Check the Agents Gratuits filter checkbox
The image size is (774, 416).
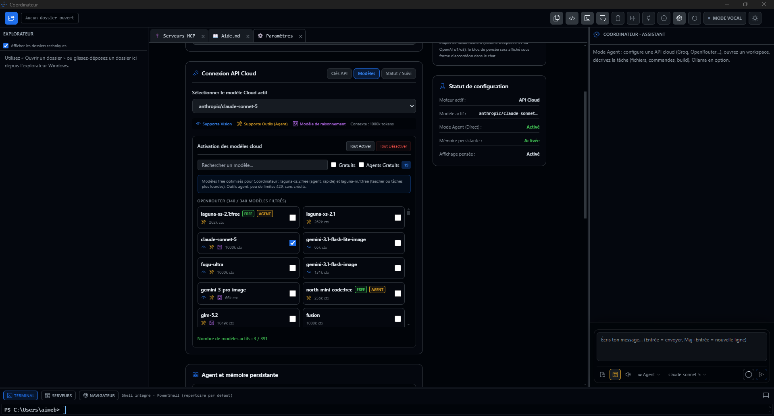[x=362, y=165]
